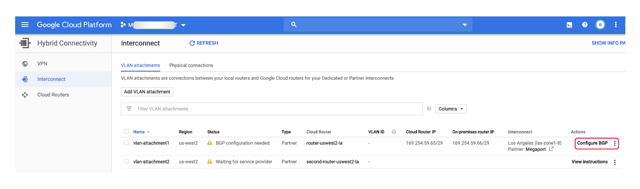The height and width of the screenshot is (189, 640).
Task: Open more actions for vlan-attachment2
Action: click(614, 162)
